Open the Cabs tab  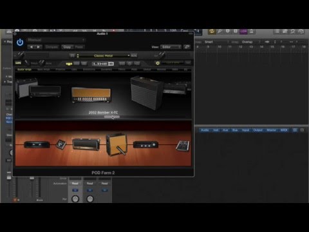coord(74,70)
